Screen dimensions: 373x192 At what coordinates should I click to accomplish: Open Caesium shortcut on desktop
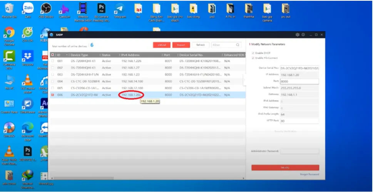(64, 11)
